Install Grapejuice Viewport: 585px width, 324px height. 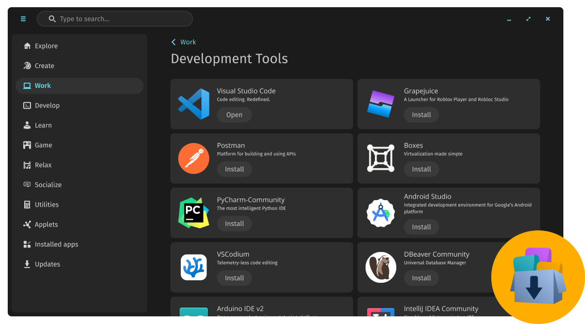(x=421, y=115)
